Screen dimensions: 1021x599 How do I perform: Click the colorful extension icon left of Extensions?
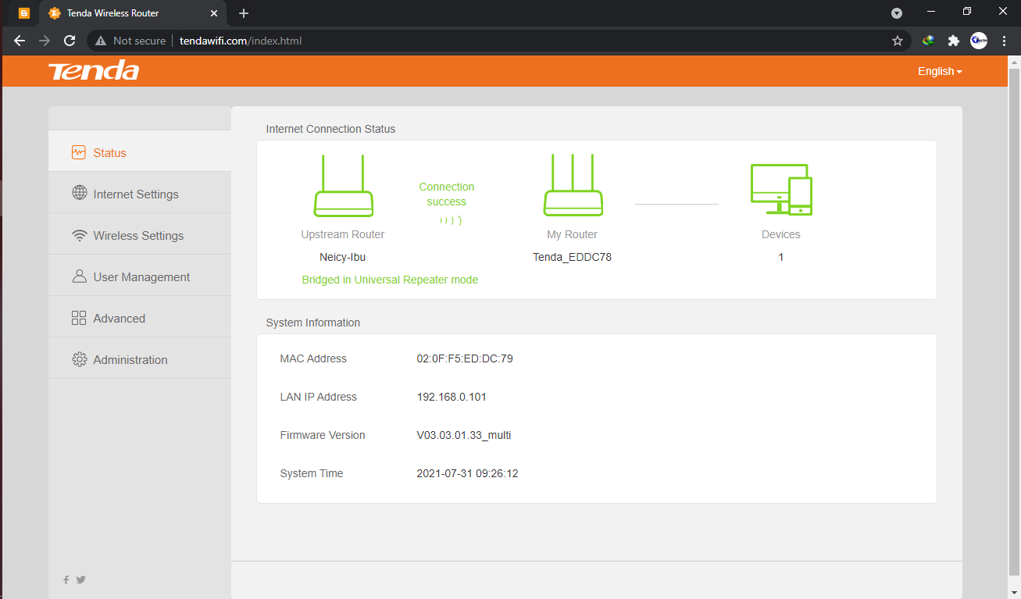point(928,41)
